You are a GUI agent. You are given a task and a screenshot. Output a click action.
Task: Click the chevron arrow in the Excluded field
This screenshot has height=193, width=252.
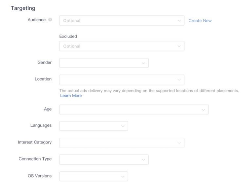[179, 46]
